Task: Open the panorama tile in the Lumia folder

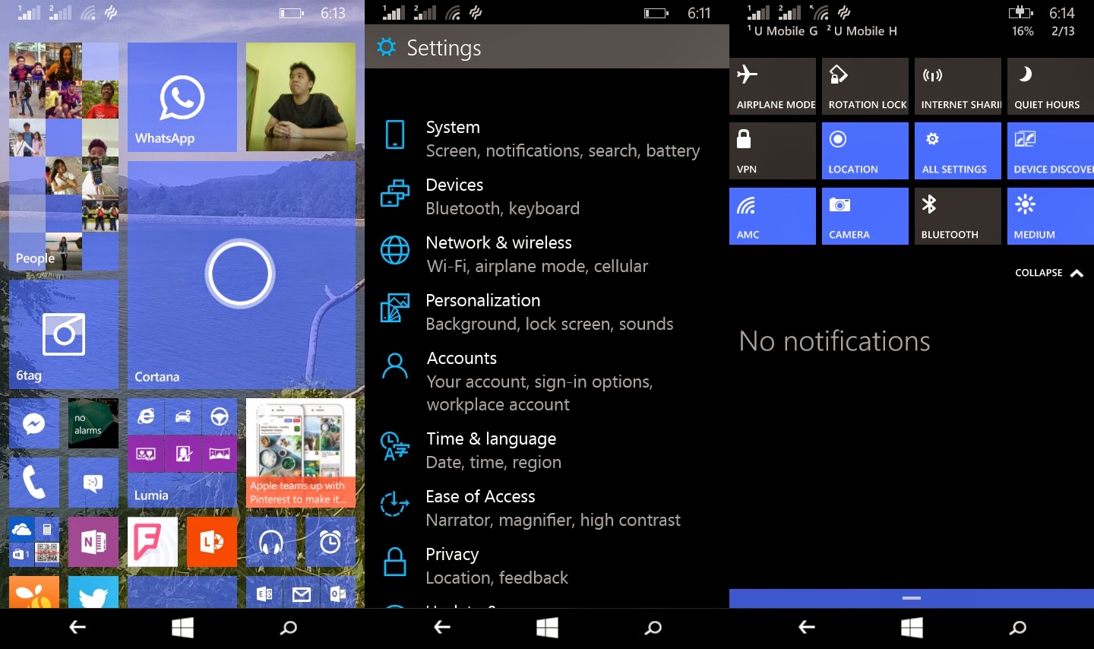Action: [220, 454]
